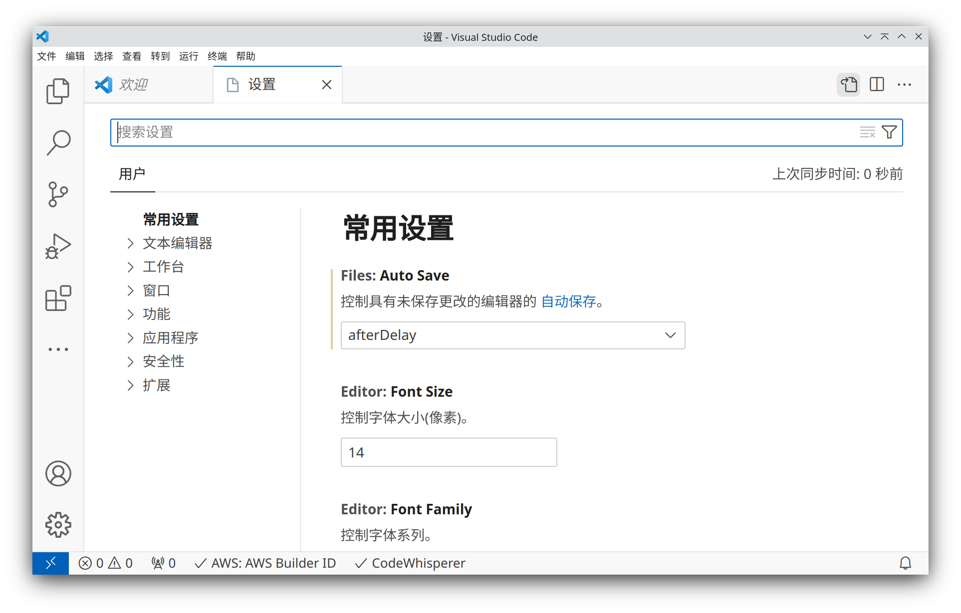Open the 终端 menu

(x=217, y=56)
